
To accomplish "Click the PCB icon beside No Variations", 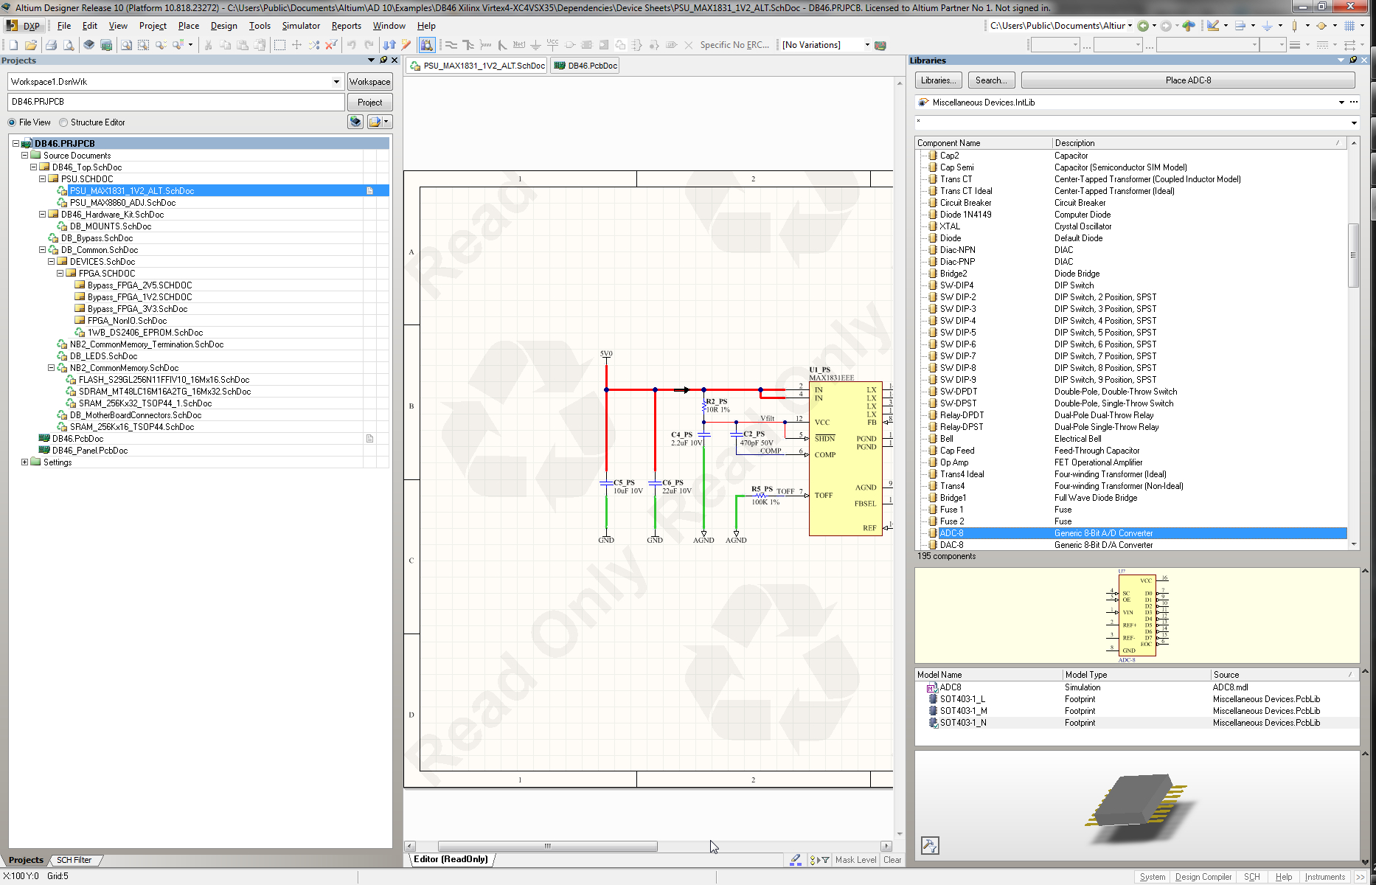I will click(x=880, y=45).
